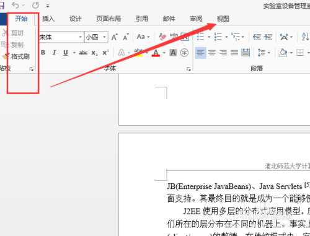This screenshot has height=236, width=310.
Task: Increase font size with grow icon
Action: pyautogui.click(x=114, y=37)
